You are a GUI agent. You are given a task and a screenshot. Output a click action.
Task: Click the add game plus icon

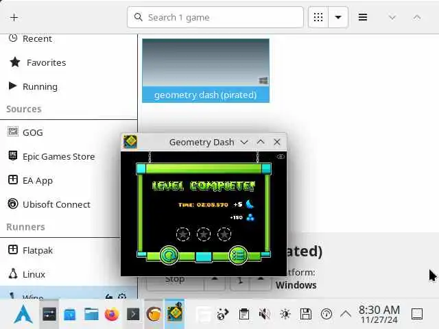(x=14, y=17)
